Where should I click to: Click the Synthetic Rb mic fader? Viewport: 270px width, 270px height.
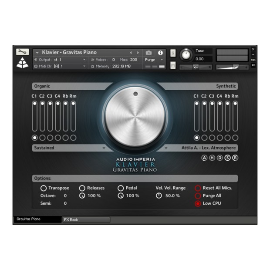click(x=227, y=116)
